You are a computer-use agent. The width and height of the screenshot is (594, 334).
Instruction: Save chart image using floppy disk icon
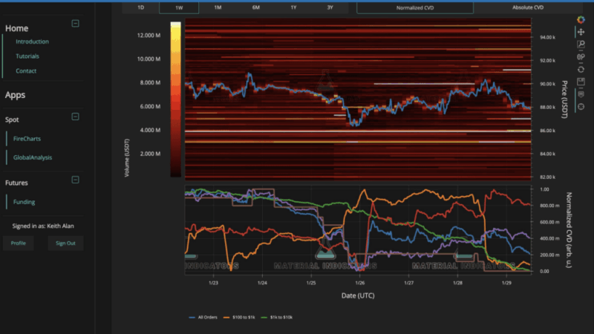581,82
